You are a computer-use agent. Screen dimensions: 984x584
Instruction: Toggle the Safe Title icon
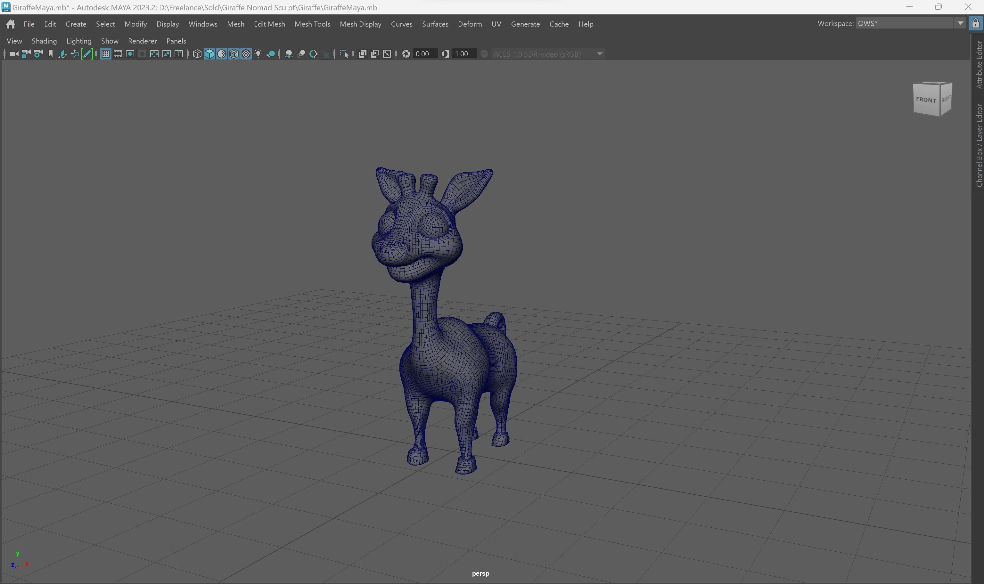pos(179,54)
